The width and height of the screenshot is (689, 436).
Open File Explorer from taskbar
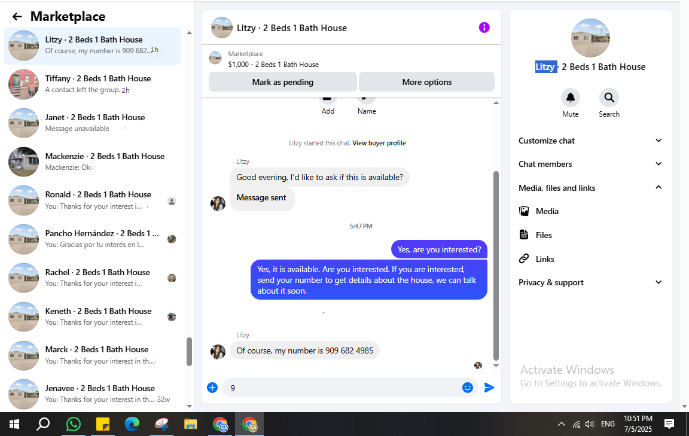(x=190, y=424)
